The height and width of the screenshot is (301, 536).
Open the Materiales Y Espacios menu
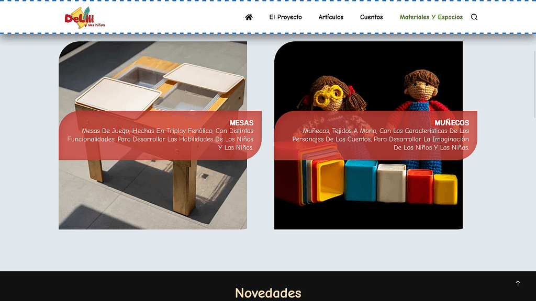(x=431, y=17)
